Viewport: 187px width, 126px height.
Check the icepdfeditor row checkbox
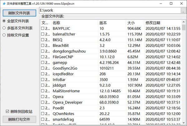click(x=43, y=74)
